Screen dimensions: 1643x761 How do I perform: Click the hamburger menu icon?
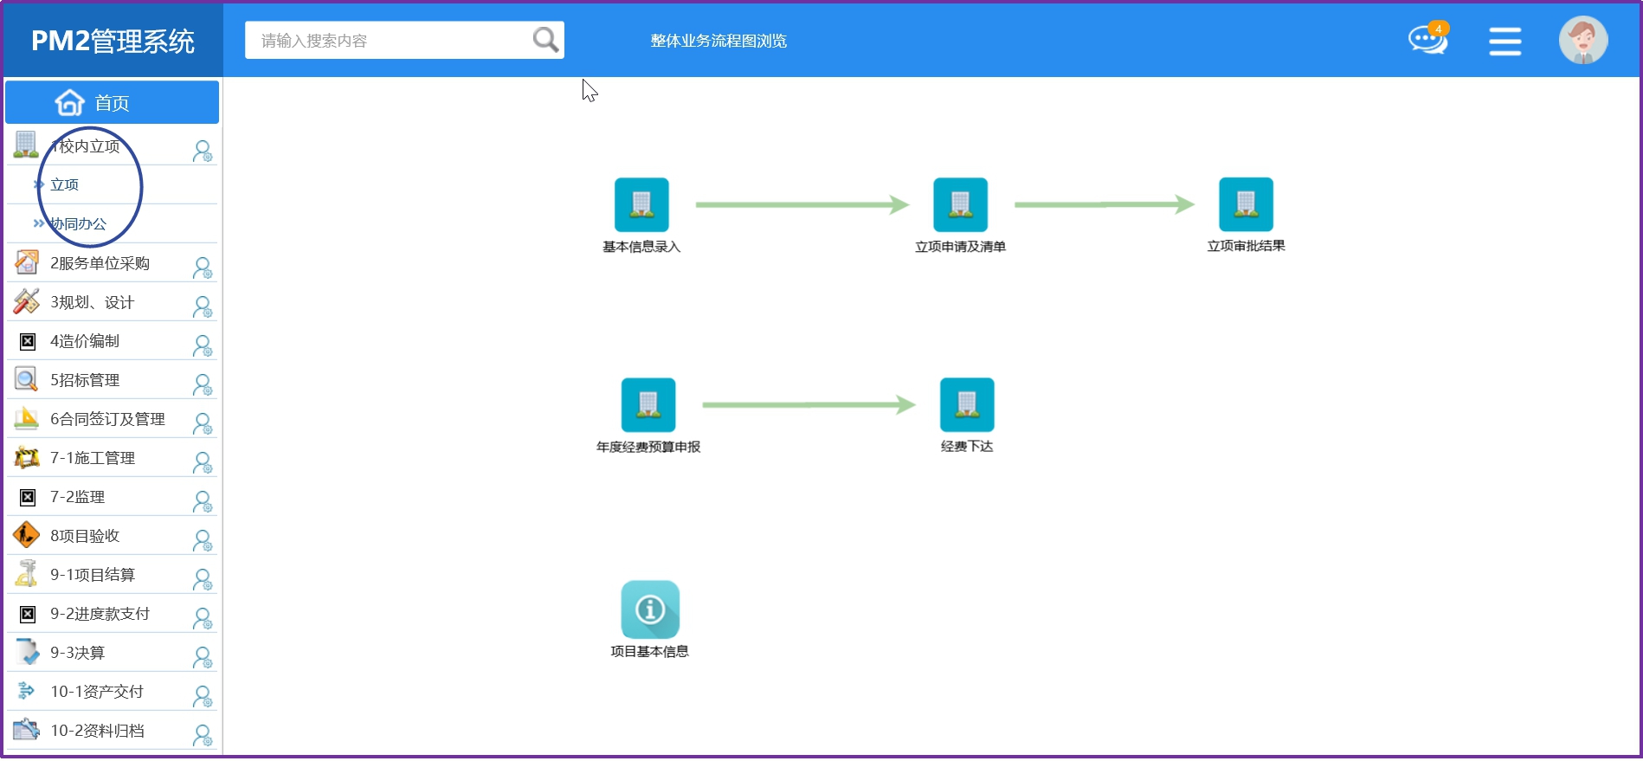[1504, 41]
